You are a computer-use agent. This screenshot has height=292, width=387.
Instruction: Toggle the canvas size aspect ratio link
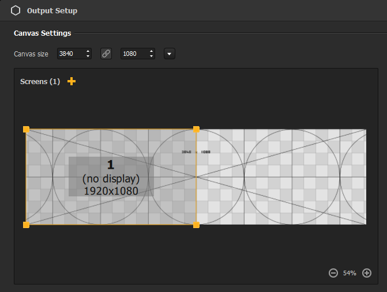click(x=106, y=54)
